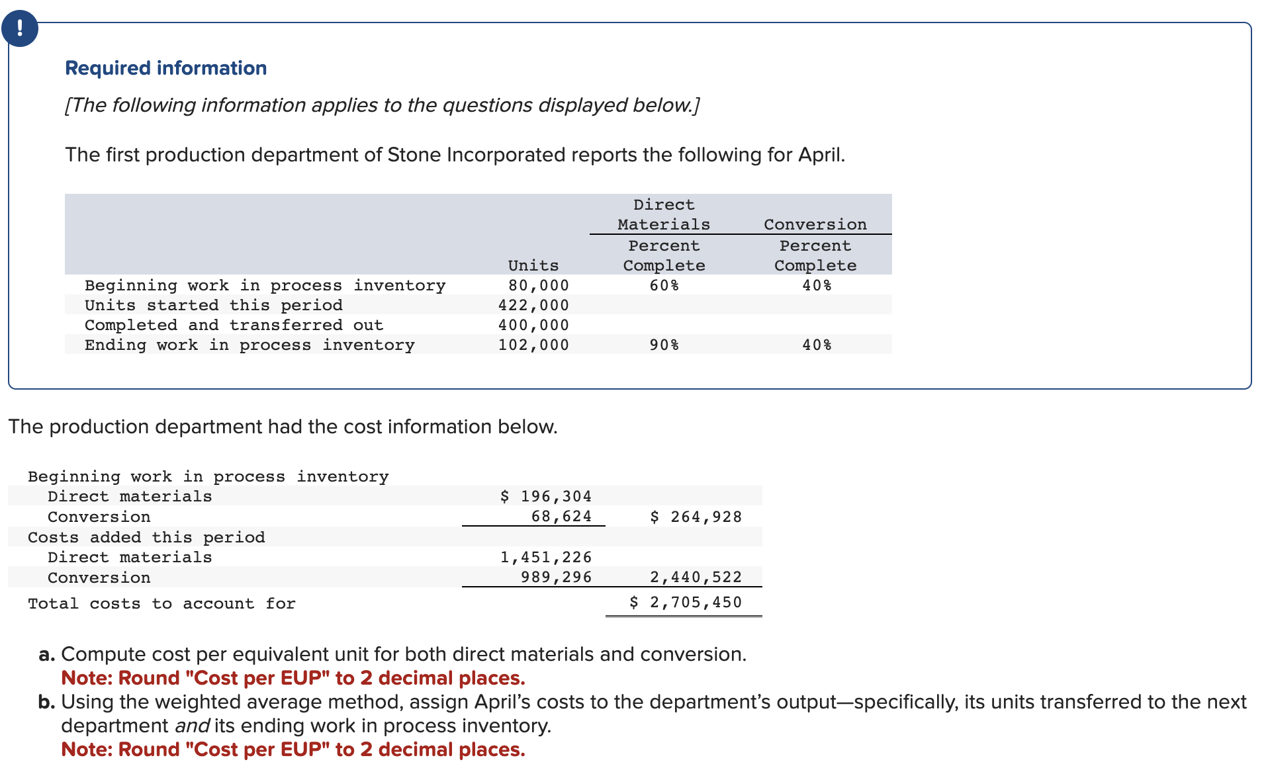Select cost table 'Beginning work in process inventory' heading
The image size is (1268, 770).
pos(208,476)
